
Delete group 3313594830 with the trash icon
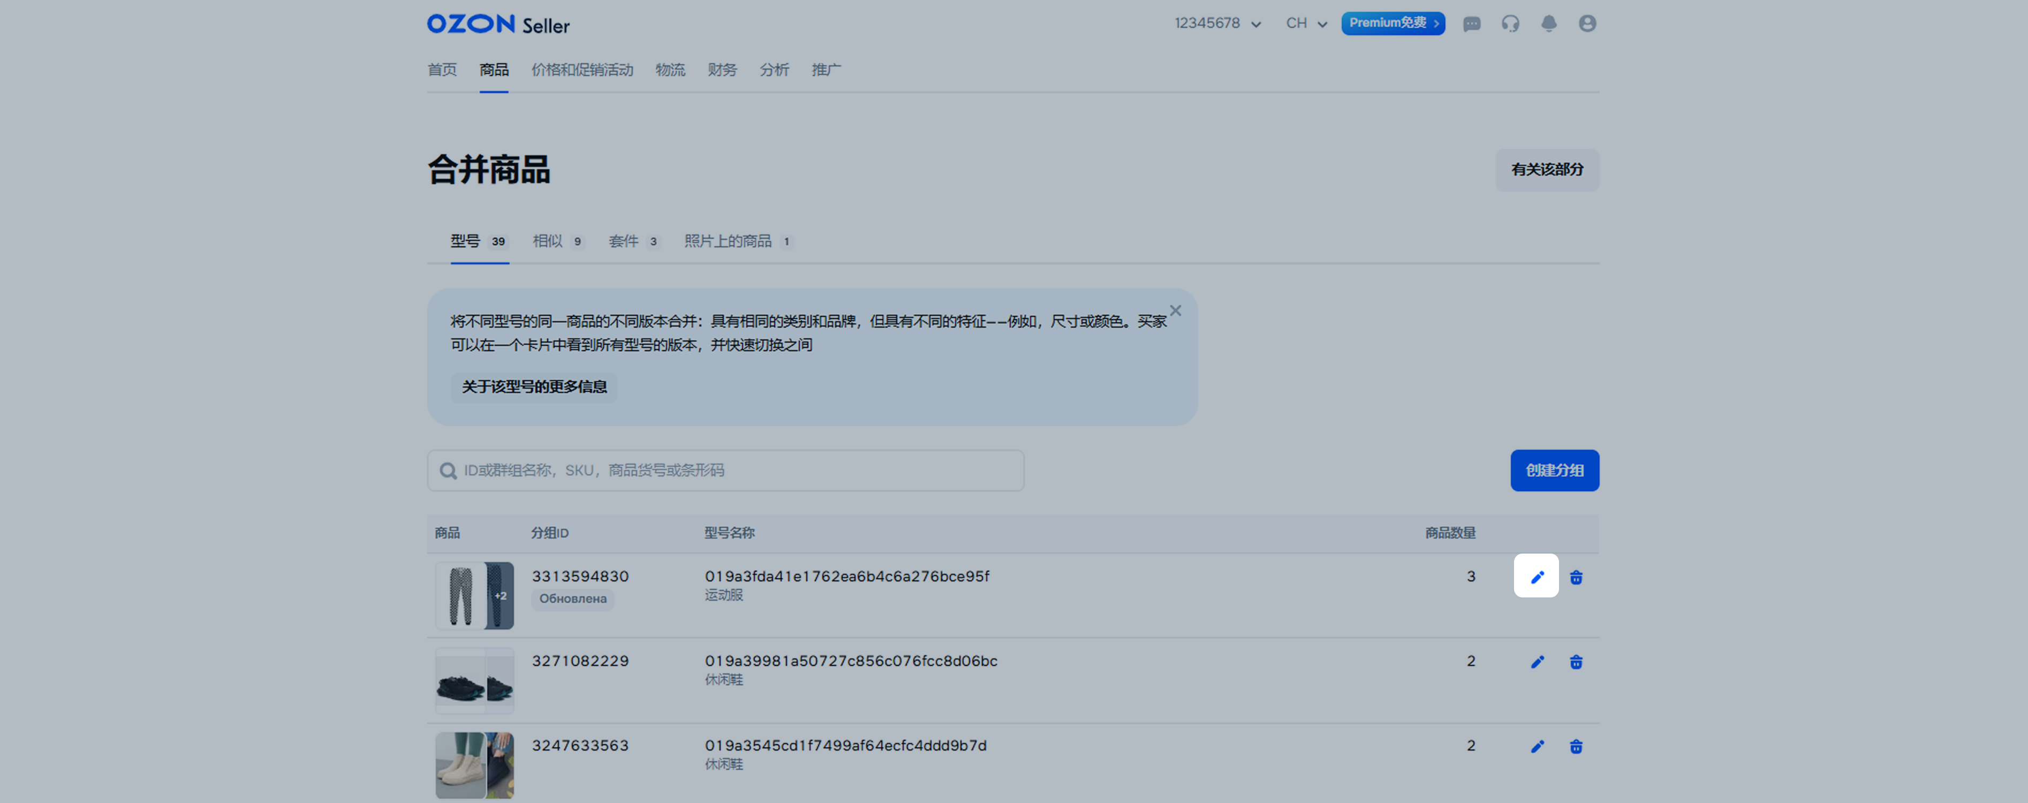click(1576, 578)
